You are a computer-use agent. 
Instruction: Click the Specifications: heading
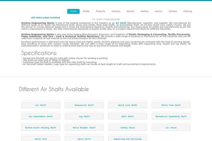tap(39, 53)
